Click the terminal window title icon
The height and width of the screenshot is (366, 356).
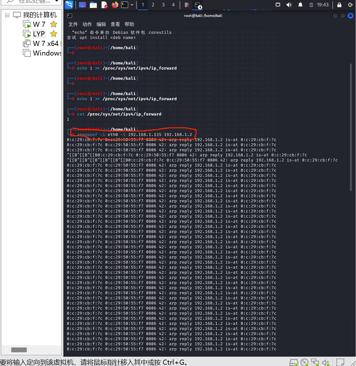(x=70, y=16)
